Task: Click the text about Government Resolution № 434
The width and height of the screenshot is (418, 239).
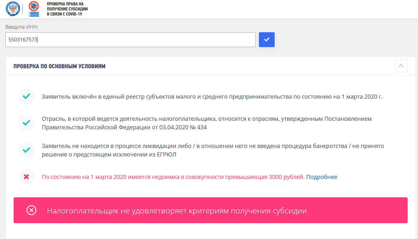Action: (207, 123)
